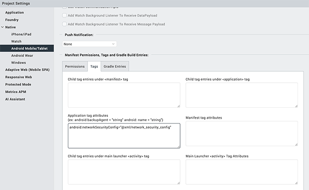Click the Main Launcher activity Tag Attributes field
This screenshot has width=309, height=190.
tap(241, 171)
